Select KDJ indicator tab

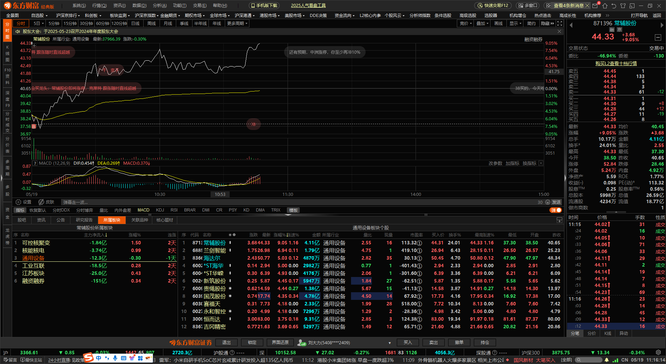(x=160, y=210)
